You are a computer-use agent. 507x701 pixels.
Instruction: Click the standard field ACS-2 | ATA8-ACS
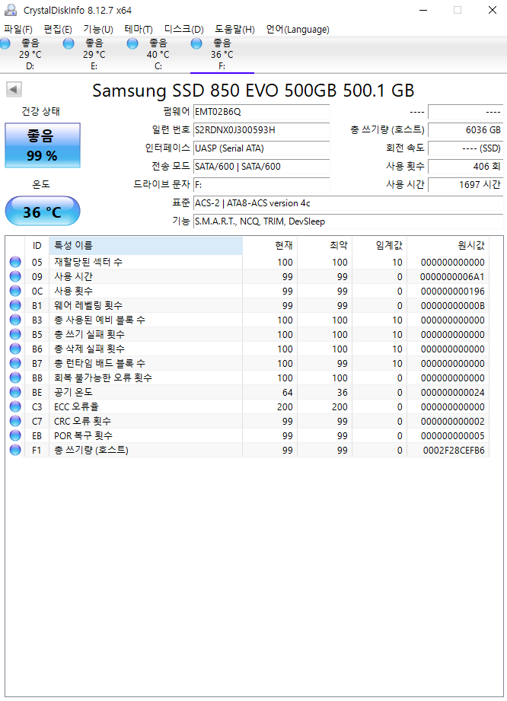(x=349, y=203)
